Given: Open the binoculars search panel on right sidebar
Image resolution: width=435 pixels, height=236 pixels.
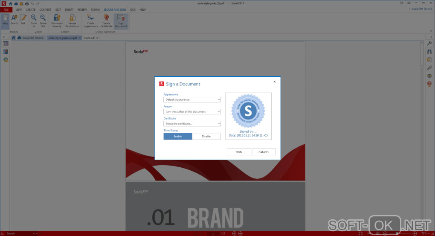Looking at the screenshot, I should (429, 51).
